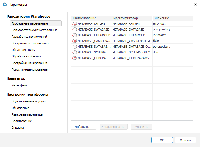Click the string-type icon next to METABASE_SERVER
This screenshot has height=147, width=200.
coord(75,24)
